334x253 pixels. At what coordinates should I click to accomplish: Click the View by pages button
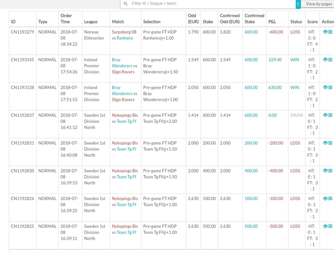click(319, 4)
